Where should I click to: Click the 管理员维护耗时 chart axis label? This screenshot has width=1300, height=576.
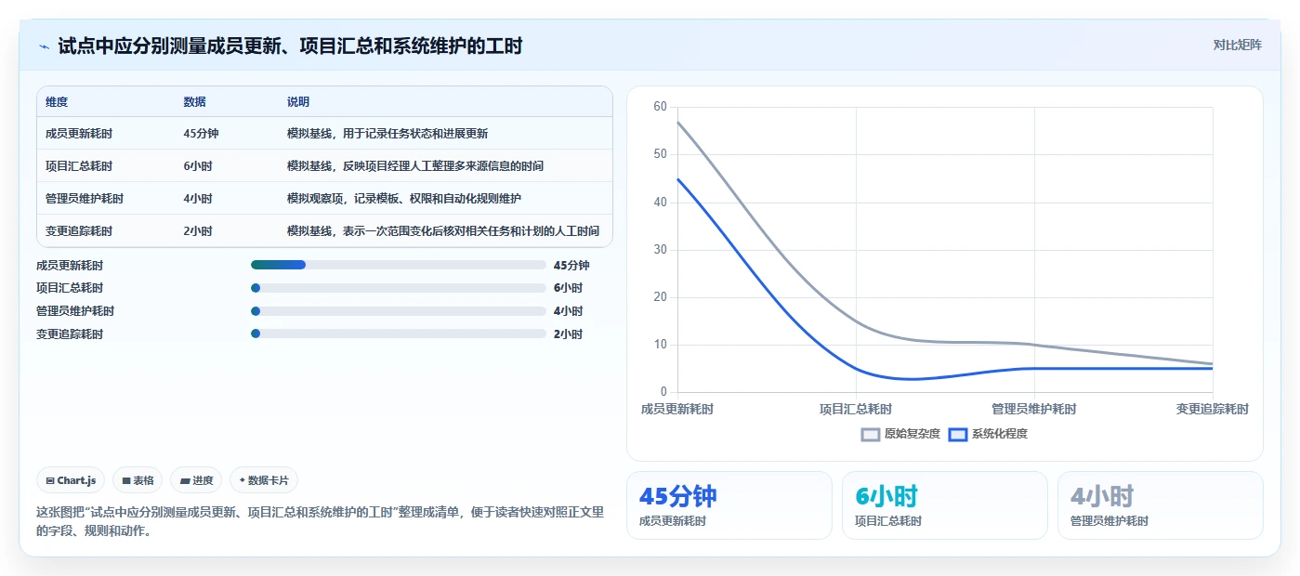tap(1034, 409)
